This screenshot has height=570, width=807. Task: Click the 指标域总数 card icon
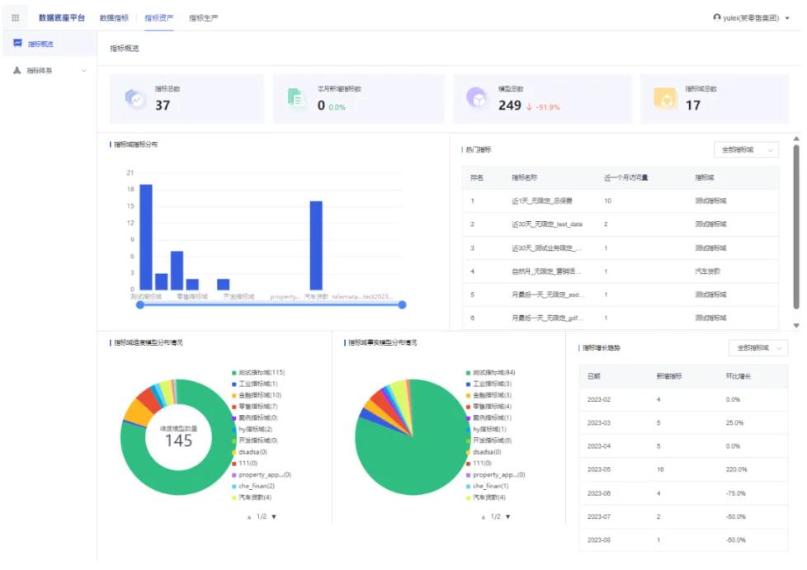click(x=664, y=99)
